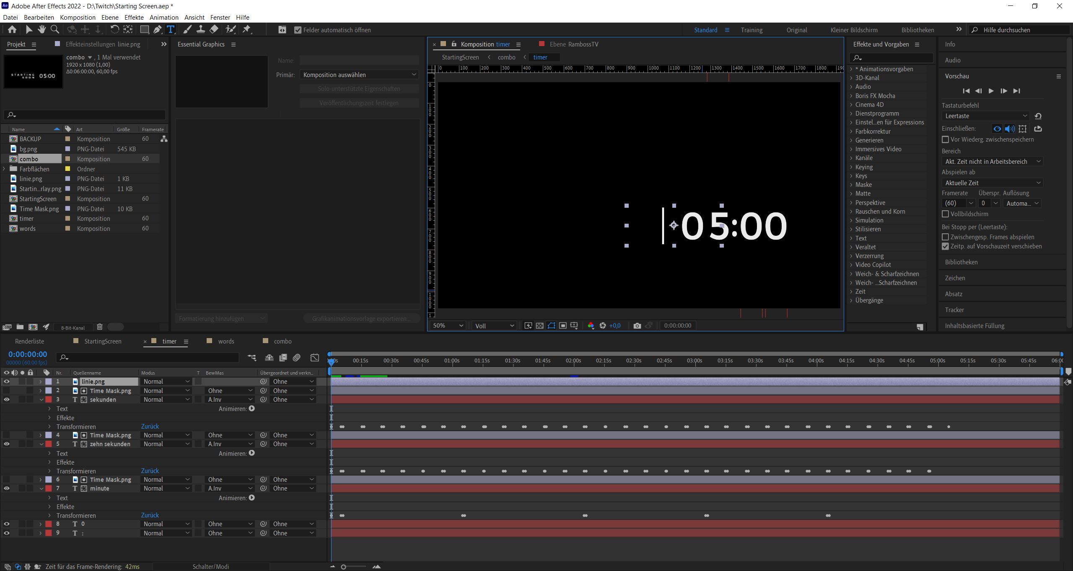Image resolution: width=1073 pixels, height=571 pixels.
Task: Select the Zoom magnifier tool
Action: point(54,29)
